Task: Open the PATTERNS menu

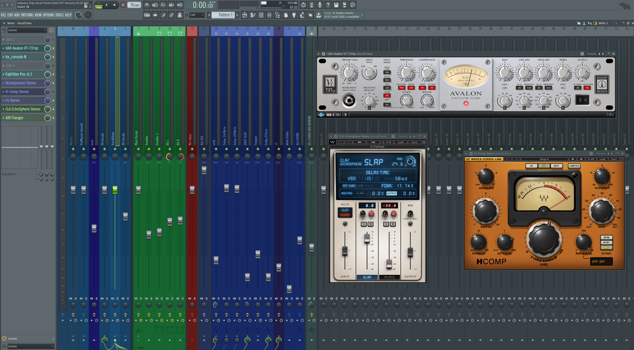Action: tap(27, 15)
